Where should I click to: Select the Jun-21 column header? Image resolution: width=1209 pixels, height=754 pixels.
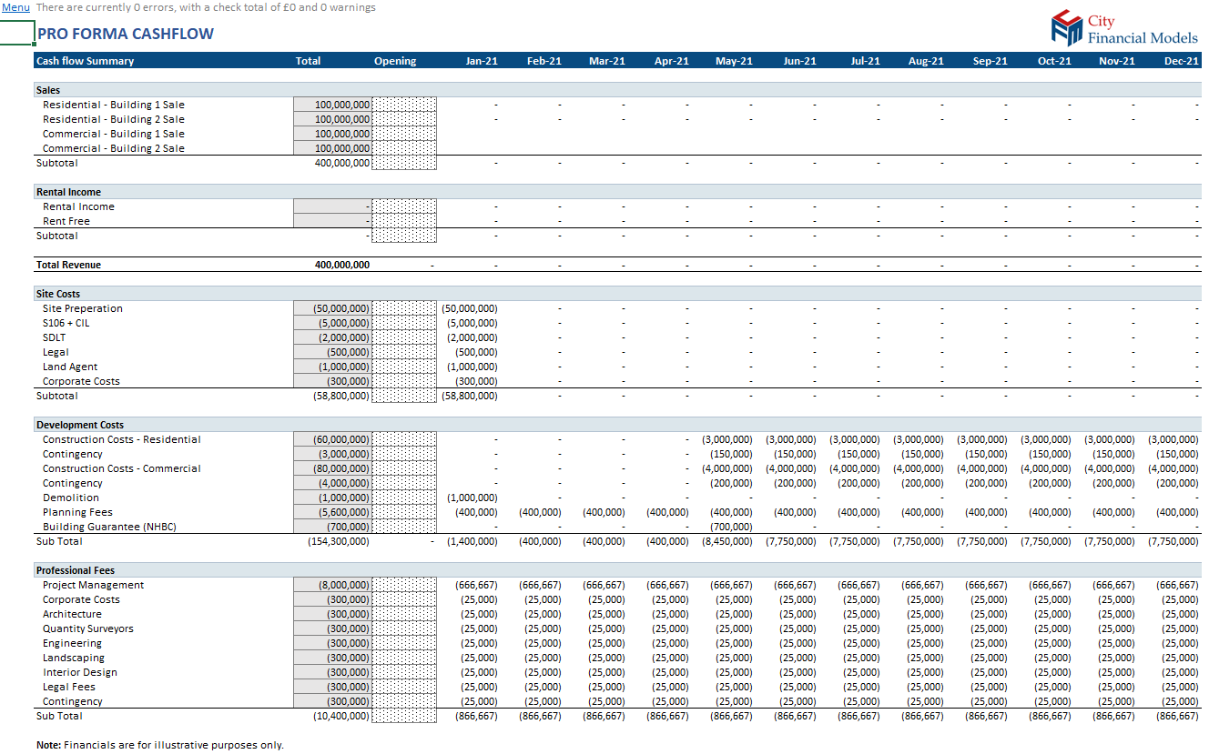(800, 61)
